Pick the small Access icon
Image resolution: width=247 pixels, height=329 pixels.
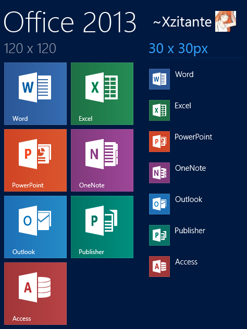point(159,267)
